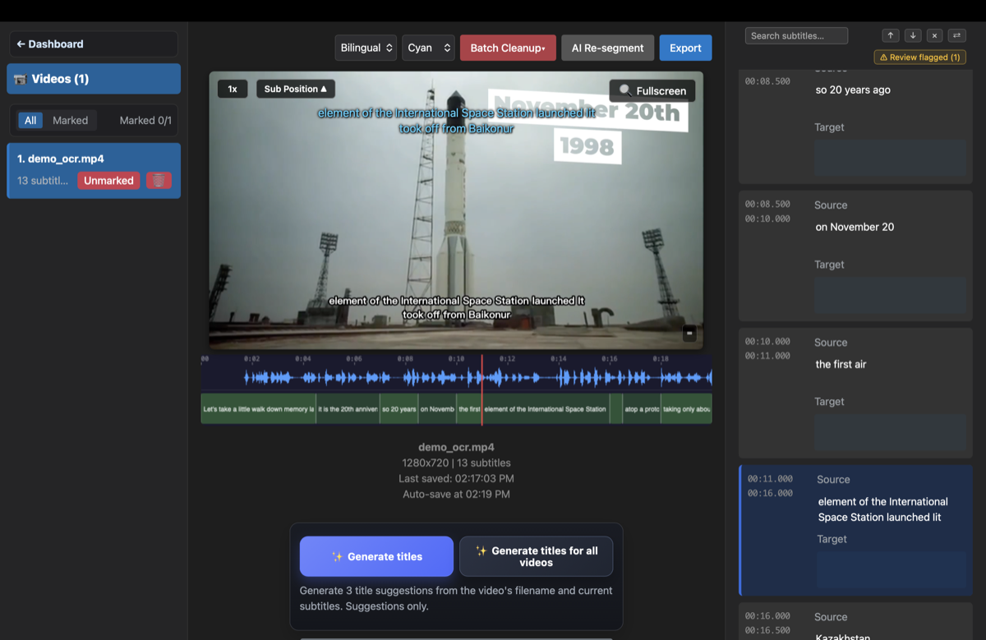Click target field below 'so 20 years ago'
The image size is (986, 640).
891,157
